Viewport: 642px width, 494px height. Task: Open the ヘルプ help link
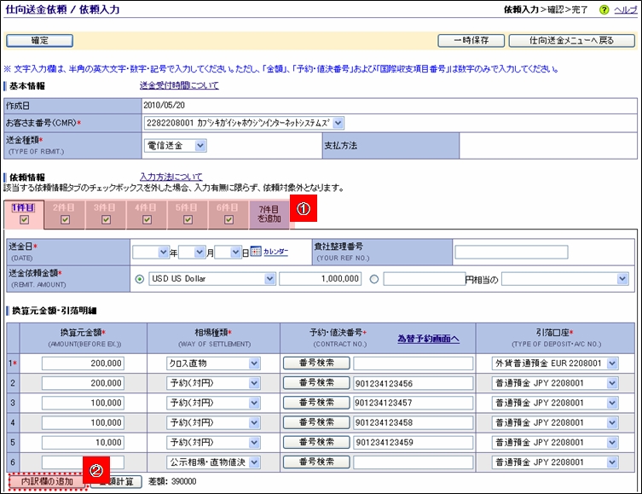click(x=625, y=10)
